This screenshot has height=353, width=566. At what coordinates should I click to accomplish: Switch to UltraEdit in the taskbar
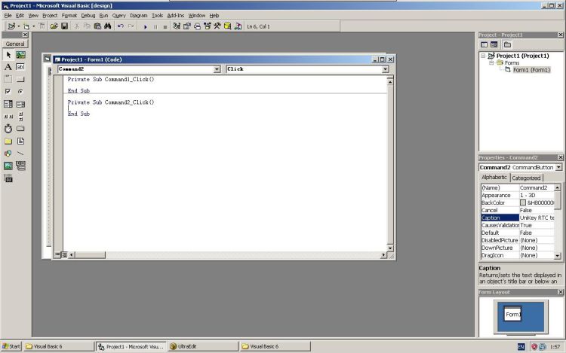pyautogui.click(x=203, y=346)
